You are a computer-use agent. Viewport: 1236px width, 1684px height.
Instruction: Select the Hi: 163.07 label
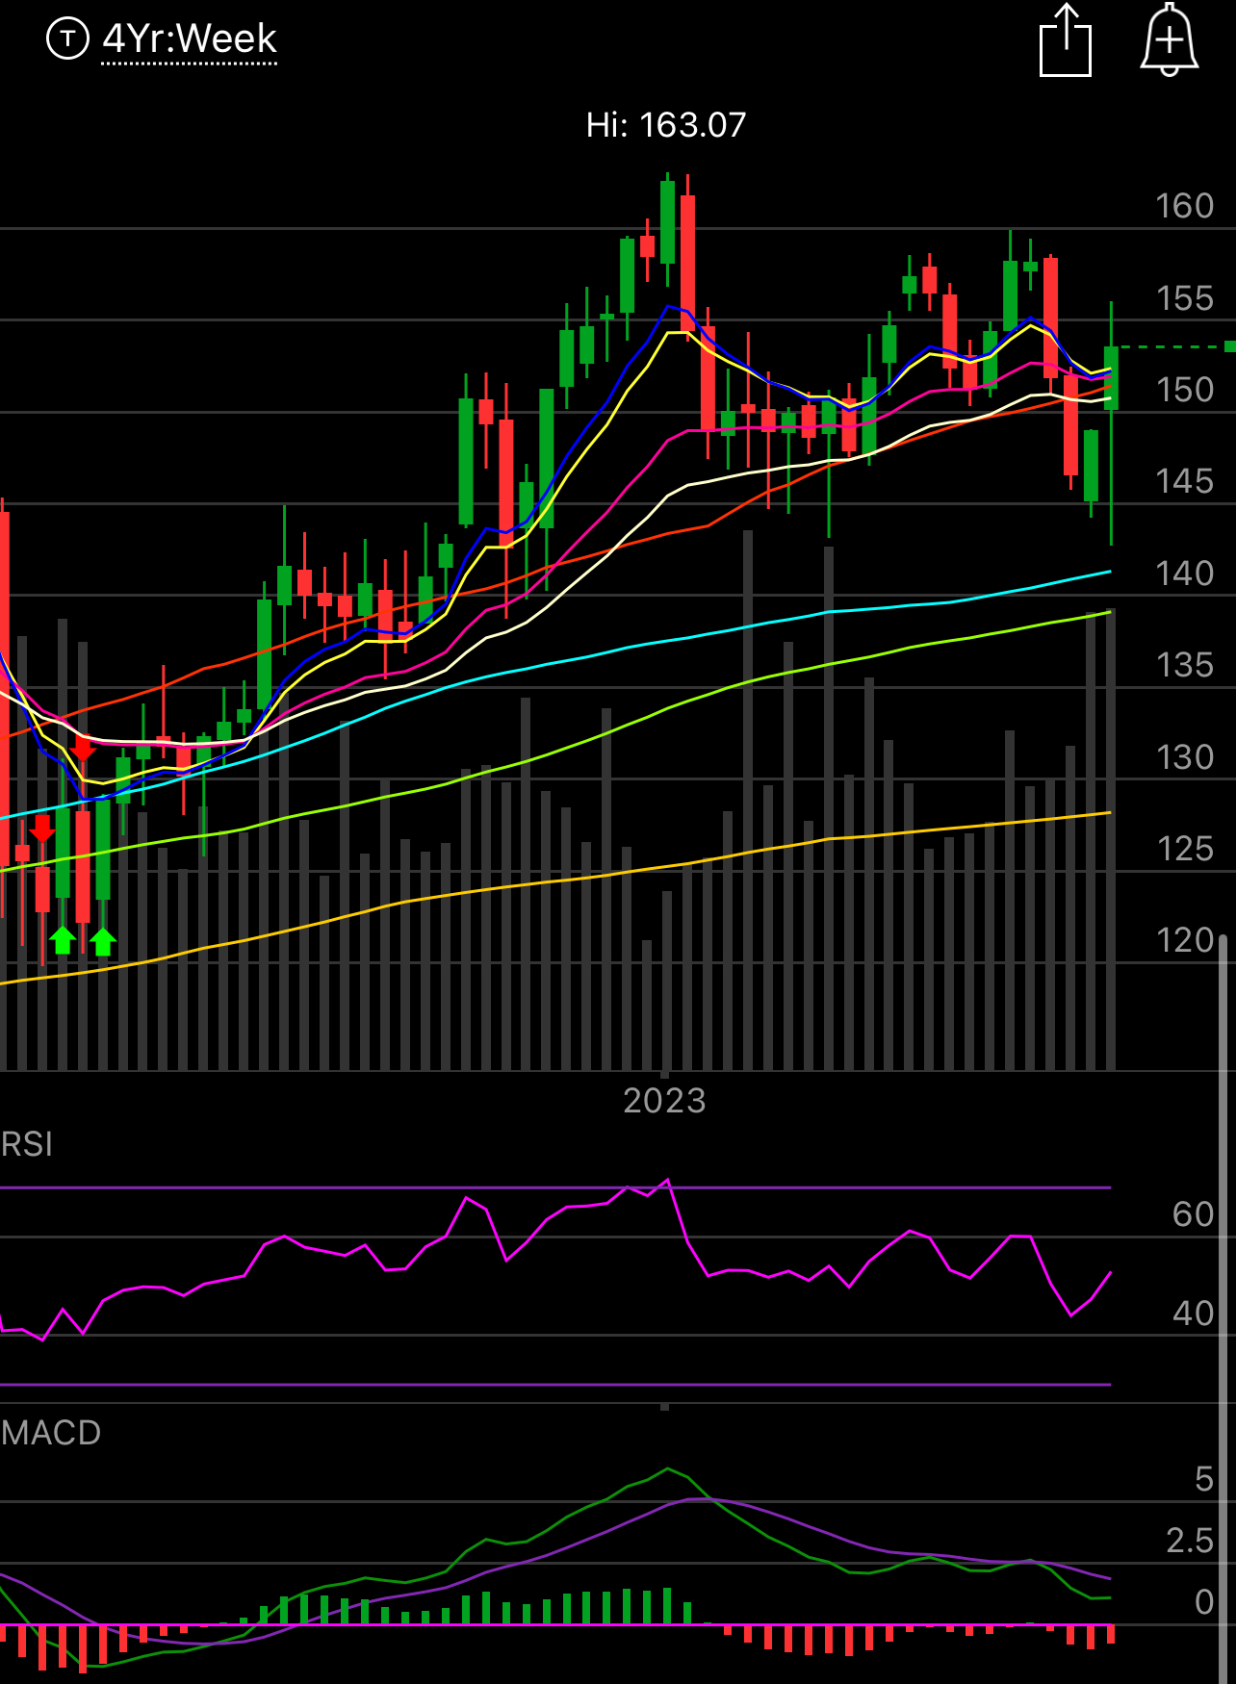666,124
